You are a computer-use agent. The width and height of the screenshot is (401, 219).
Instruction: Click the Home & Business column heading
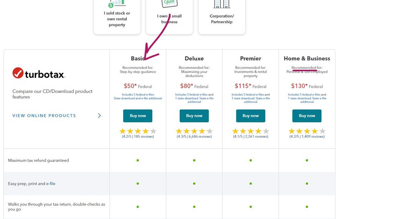tap(307, 58)
